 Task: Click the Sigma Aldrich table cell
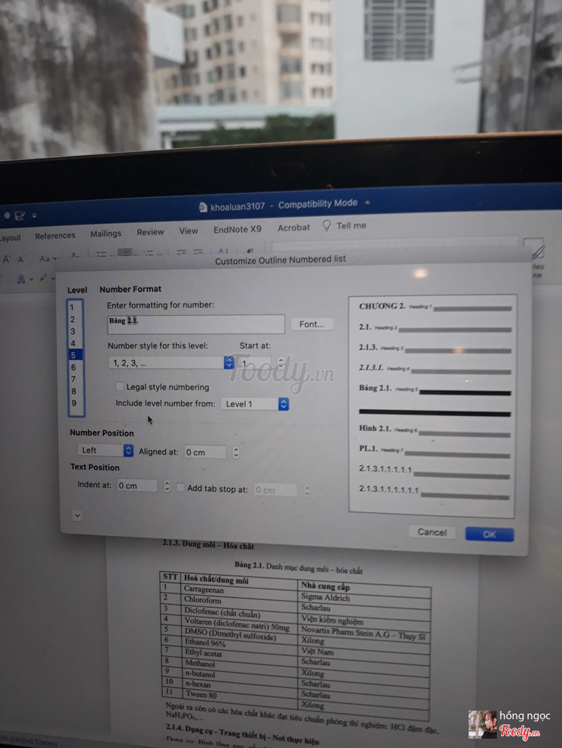(325, 596)
